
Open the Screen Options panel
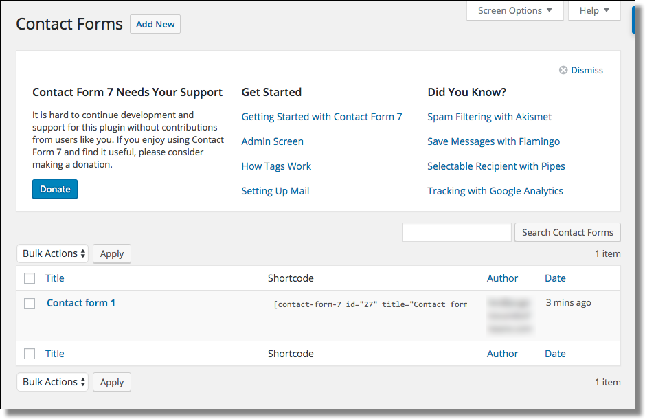point(510,10)
